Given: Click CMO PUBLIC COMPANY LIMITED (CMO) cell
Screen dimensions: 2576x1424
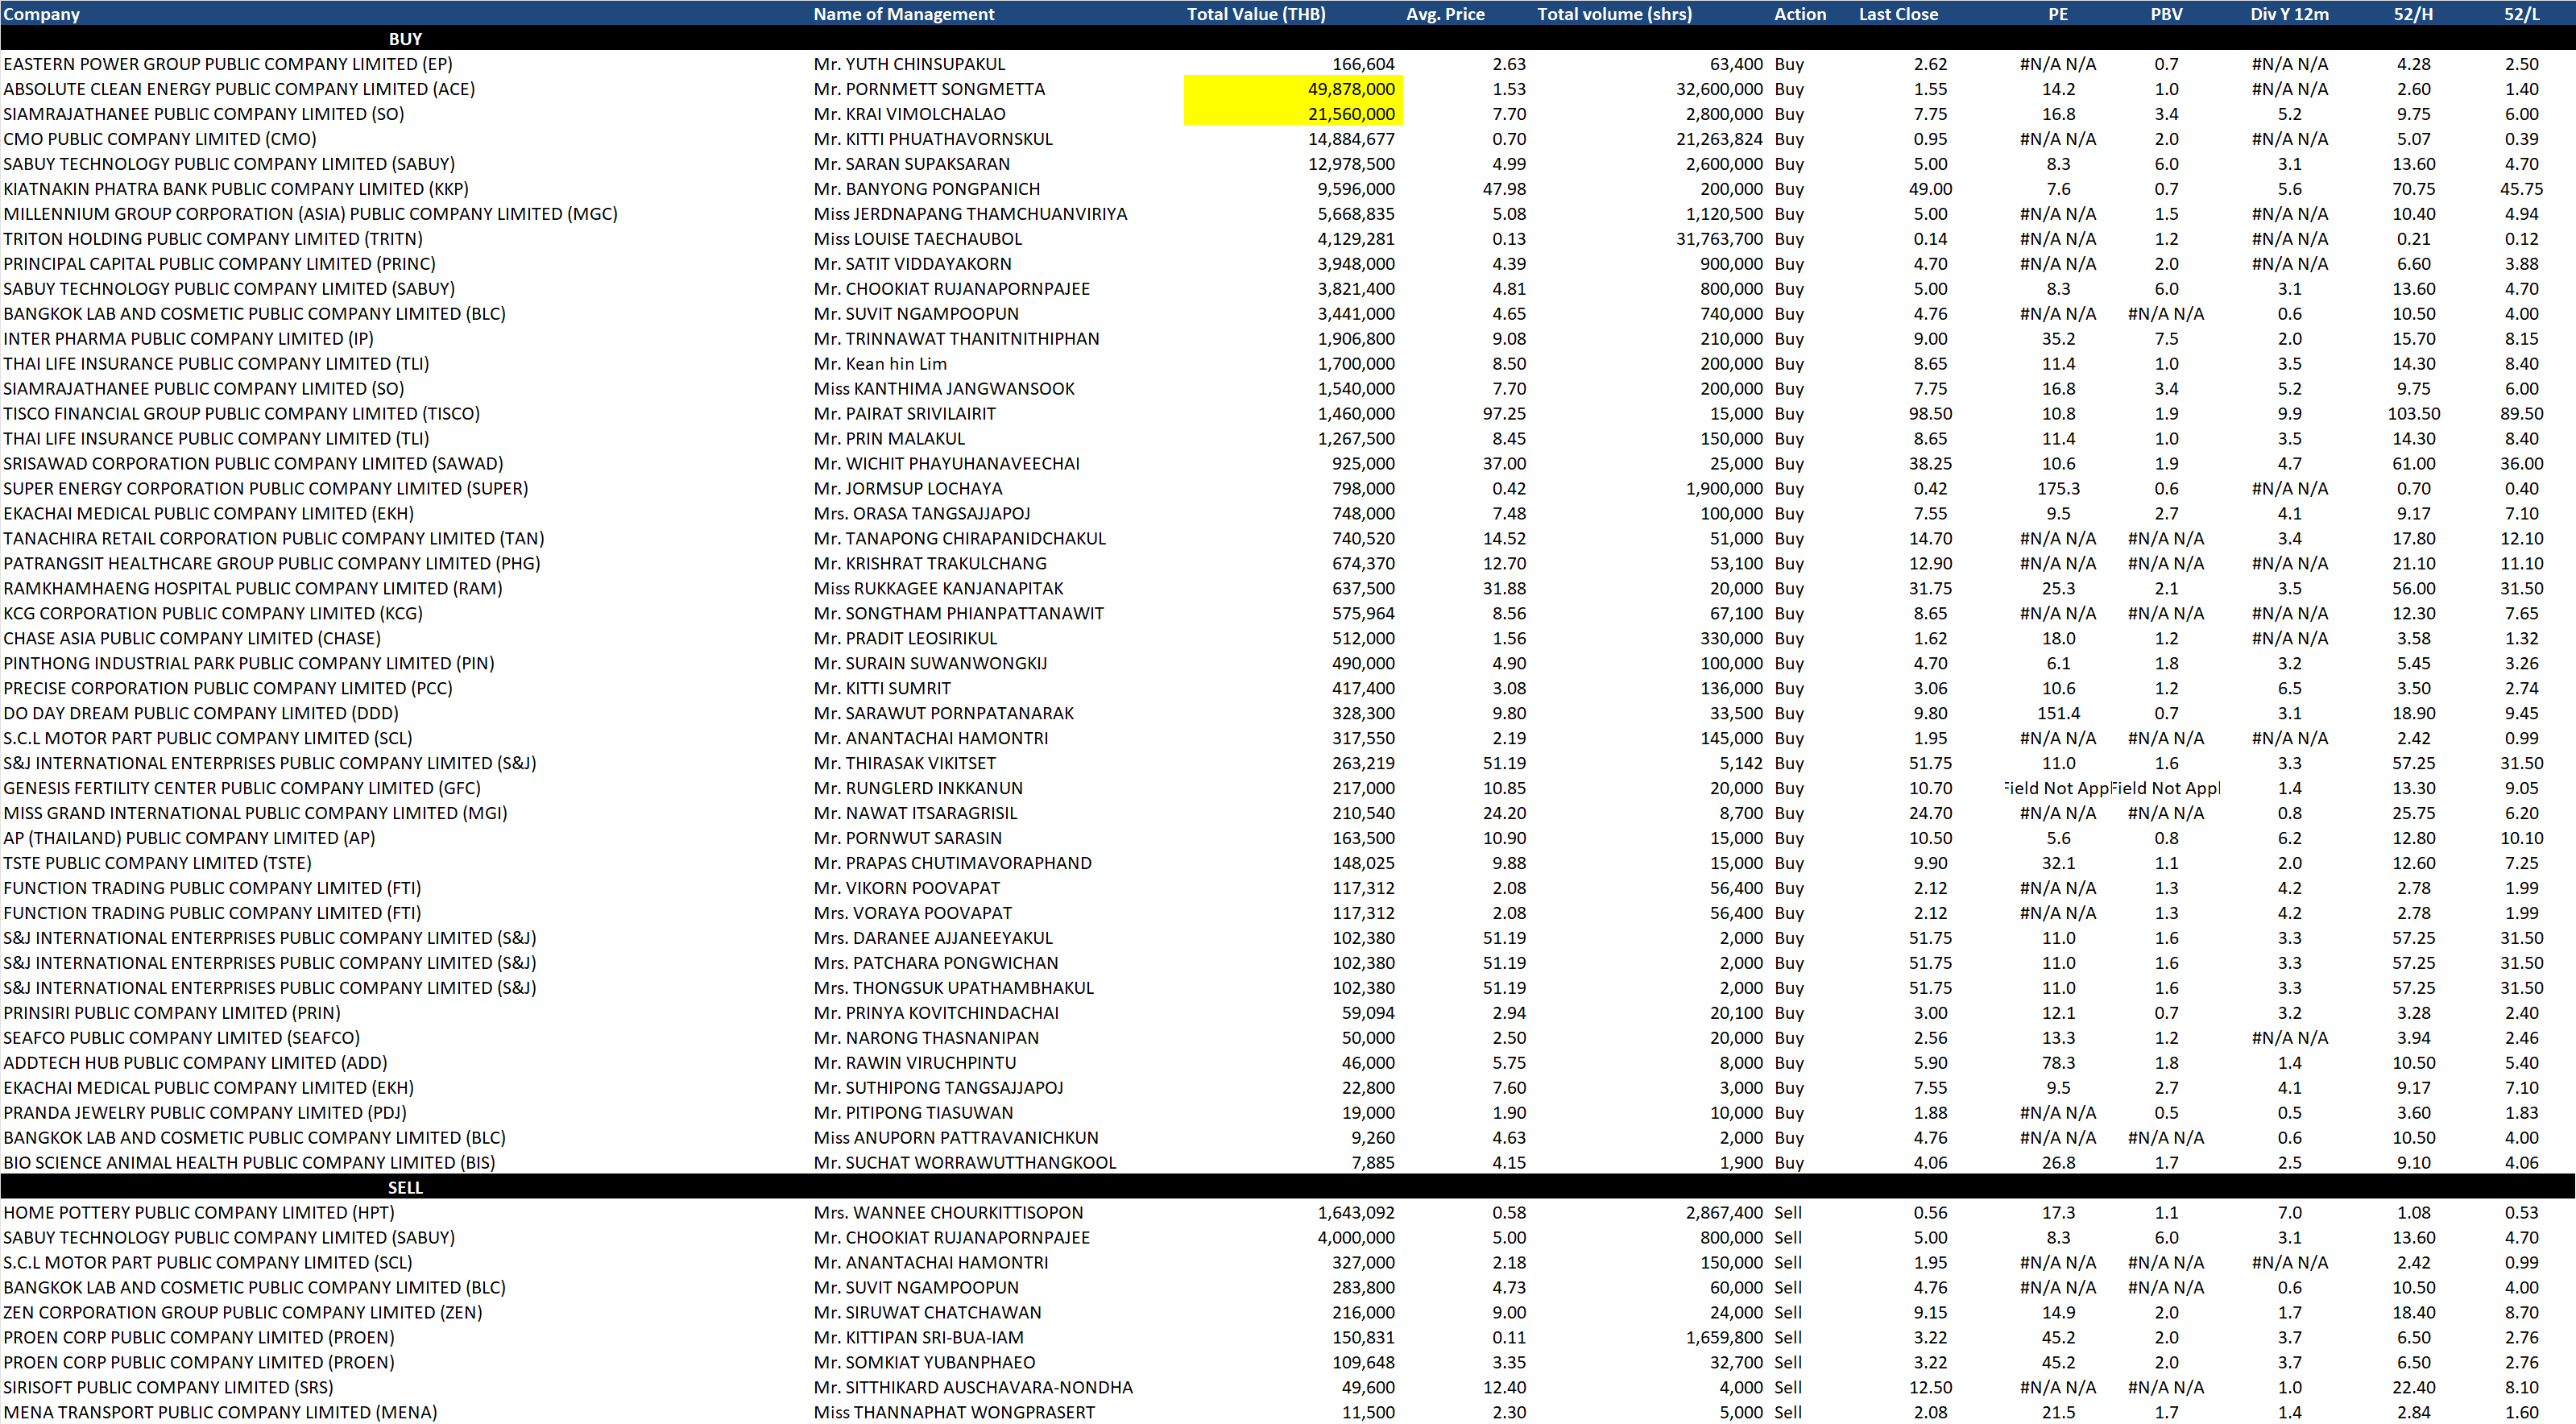Looking at the screenshot, I should pyautogui.click(x=160, y=139).
